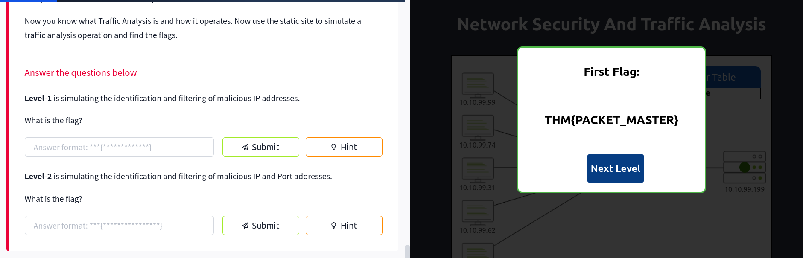Select the computer icon 10.10.99.74
The width and height of the screenshot is (803, 258).
pos(478,128)
